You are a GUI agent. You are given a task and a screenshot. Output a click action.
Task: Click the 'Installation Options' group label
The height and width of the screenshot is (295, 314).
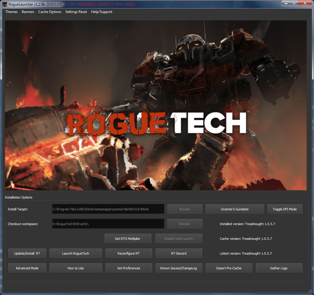(19, 197)
